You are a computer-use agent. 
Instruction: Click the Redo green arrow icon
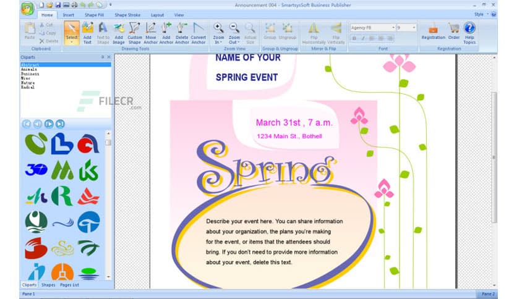click(91, 5)
